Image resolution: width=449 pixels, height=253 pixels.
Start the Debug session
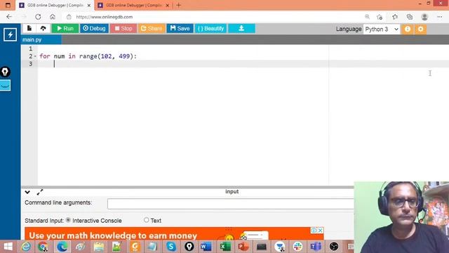pos(94,28)
